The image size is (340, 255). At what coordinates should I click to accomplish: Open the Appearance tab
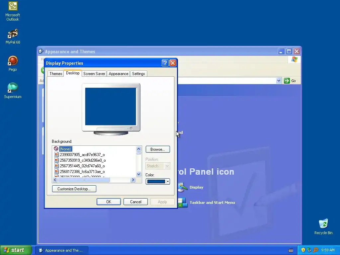point(119,73)
